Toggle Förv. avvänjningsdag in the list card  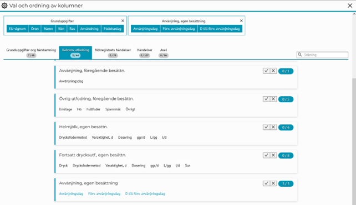pos(104,194)
